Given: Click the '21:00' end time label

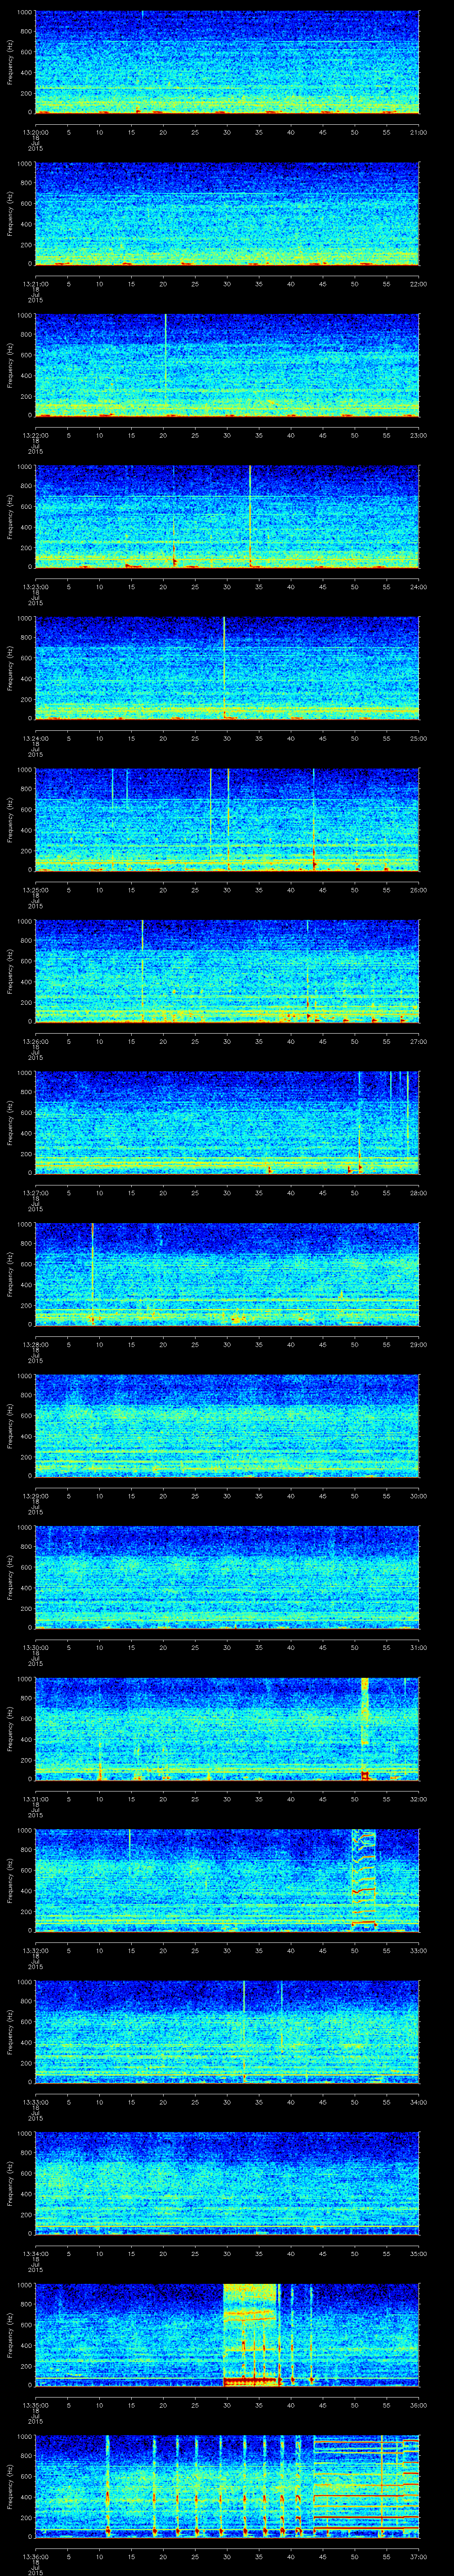Looking at the screenshot, I should click(x=419, y=132).
